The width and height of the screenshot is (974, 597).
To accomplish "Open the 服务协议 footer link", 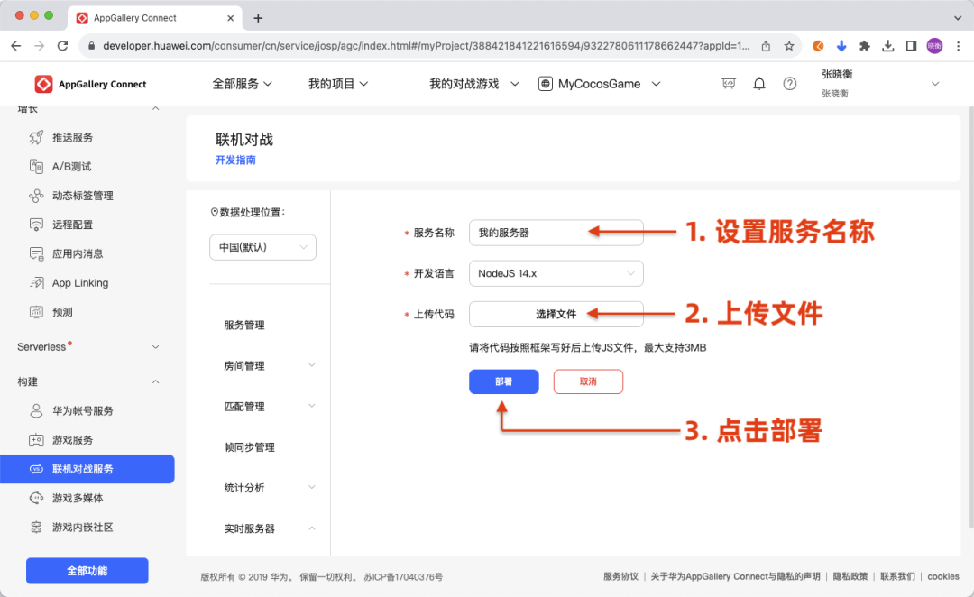I will tap(620, 576).
